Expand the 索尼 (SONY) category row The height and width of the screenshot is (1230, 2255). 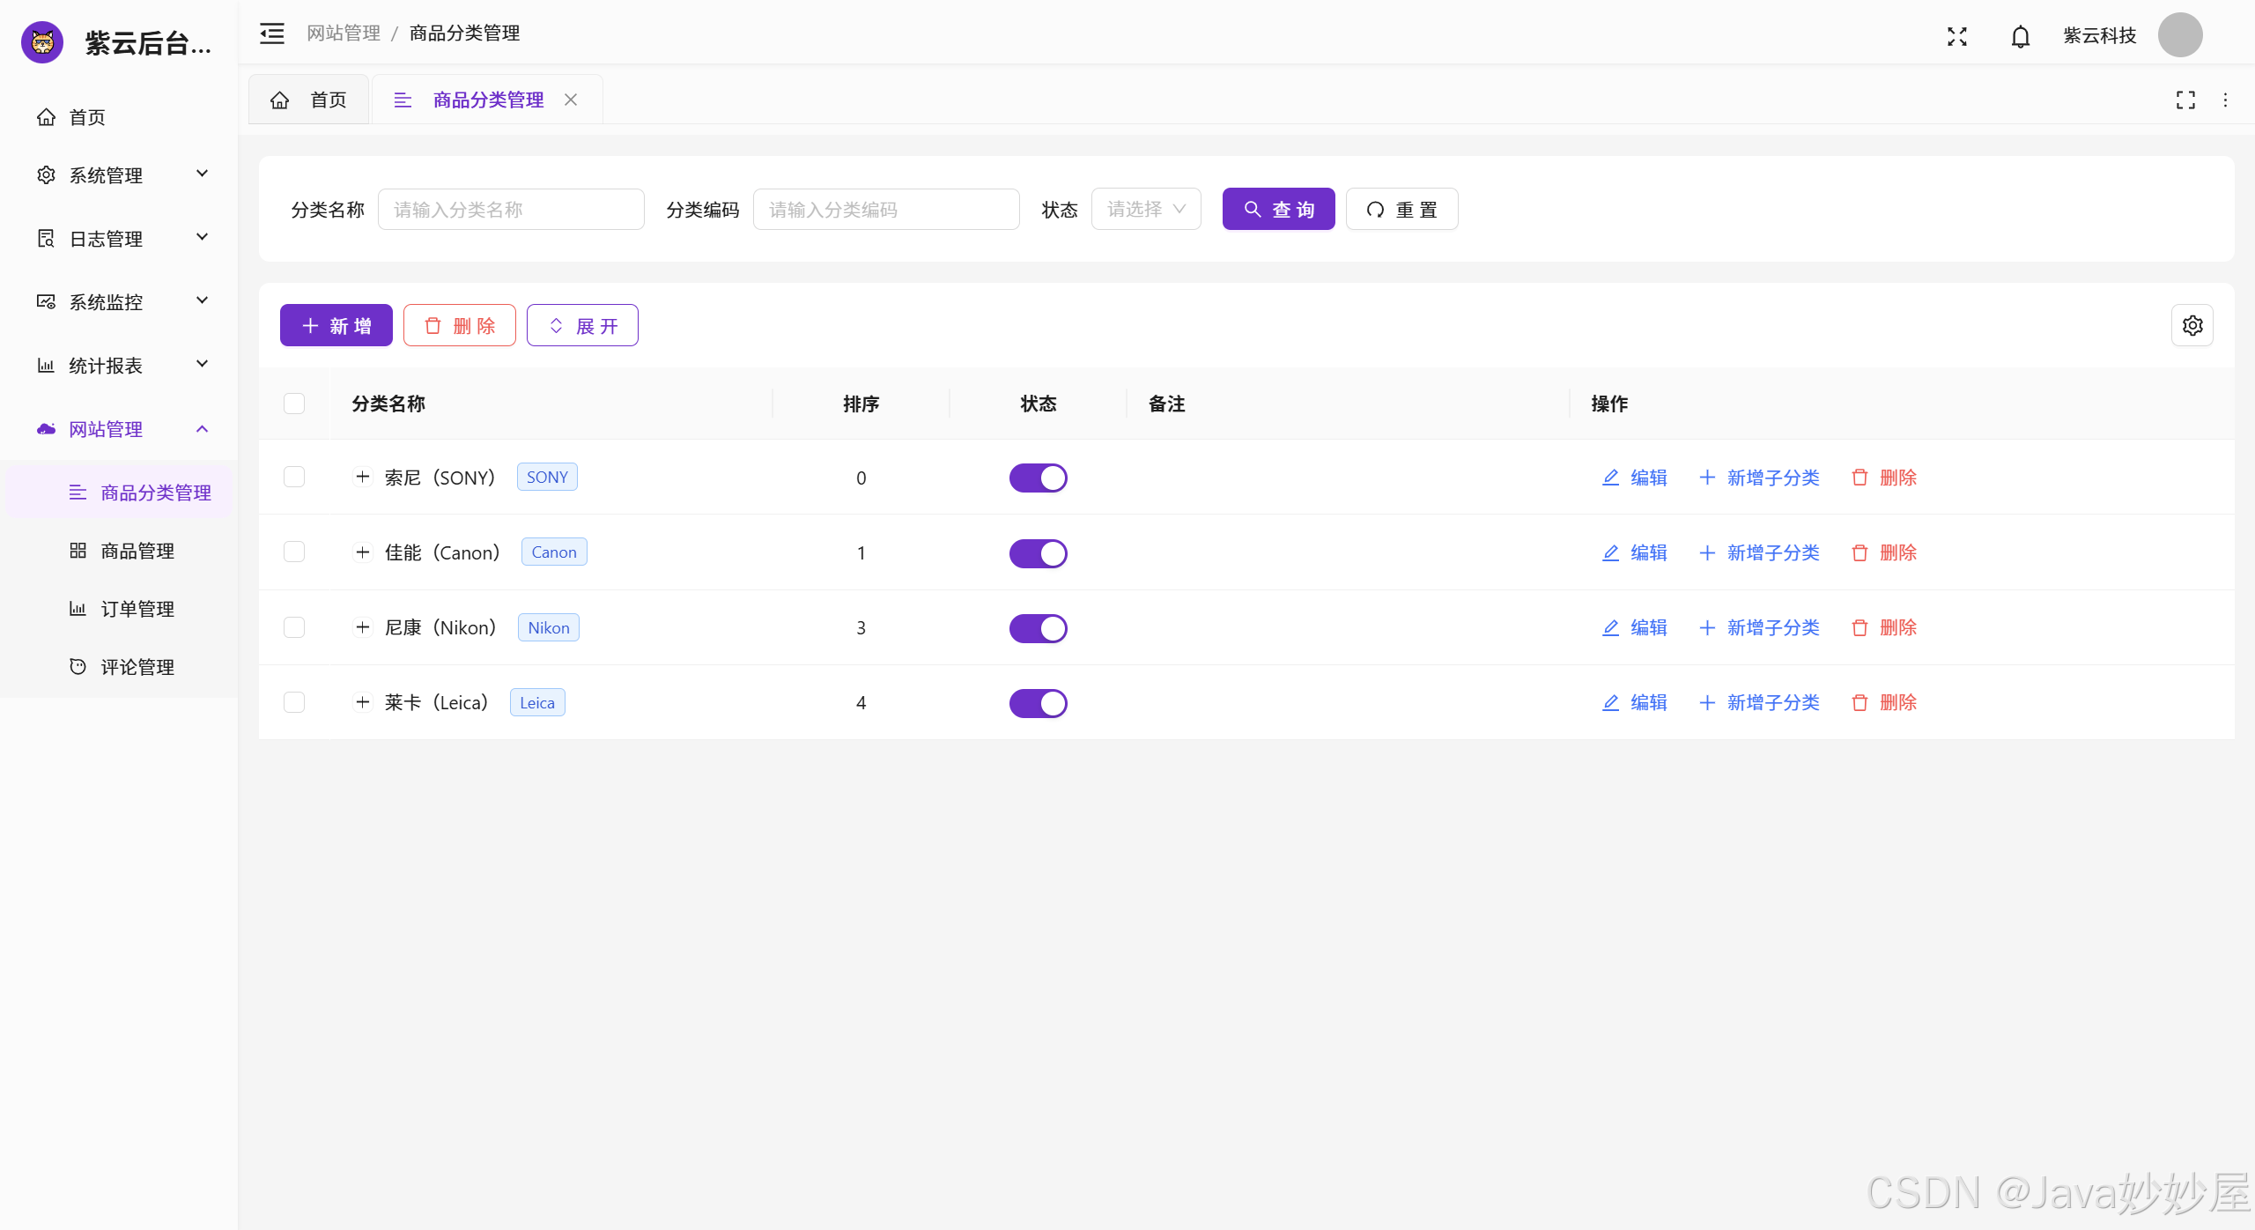pos(362,477)
